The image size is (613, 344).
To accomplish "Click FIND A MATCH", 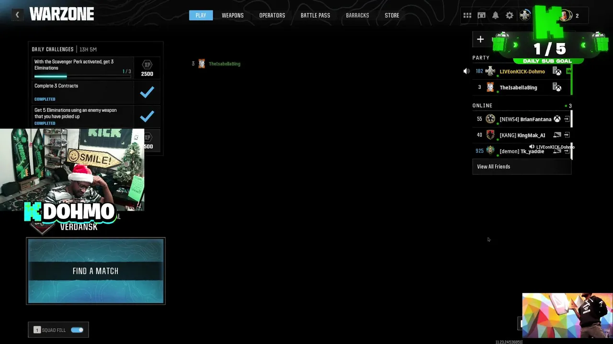I will [x=96, y=271].
